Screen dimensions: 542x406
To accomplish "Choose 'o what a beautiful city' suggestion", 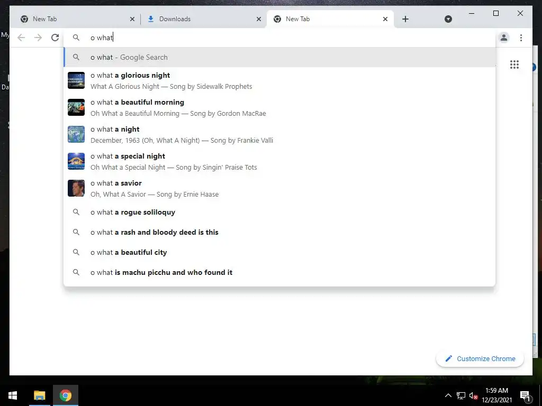I will [279, 252].
